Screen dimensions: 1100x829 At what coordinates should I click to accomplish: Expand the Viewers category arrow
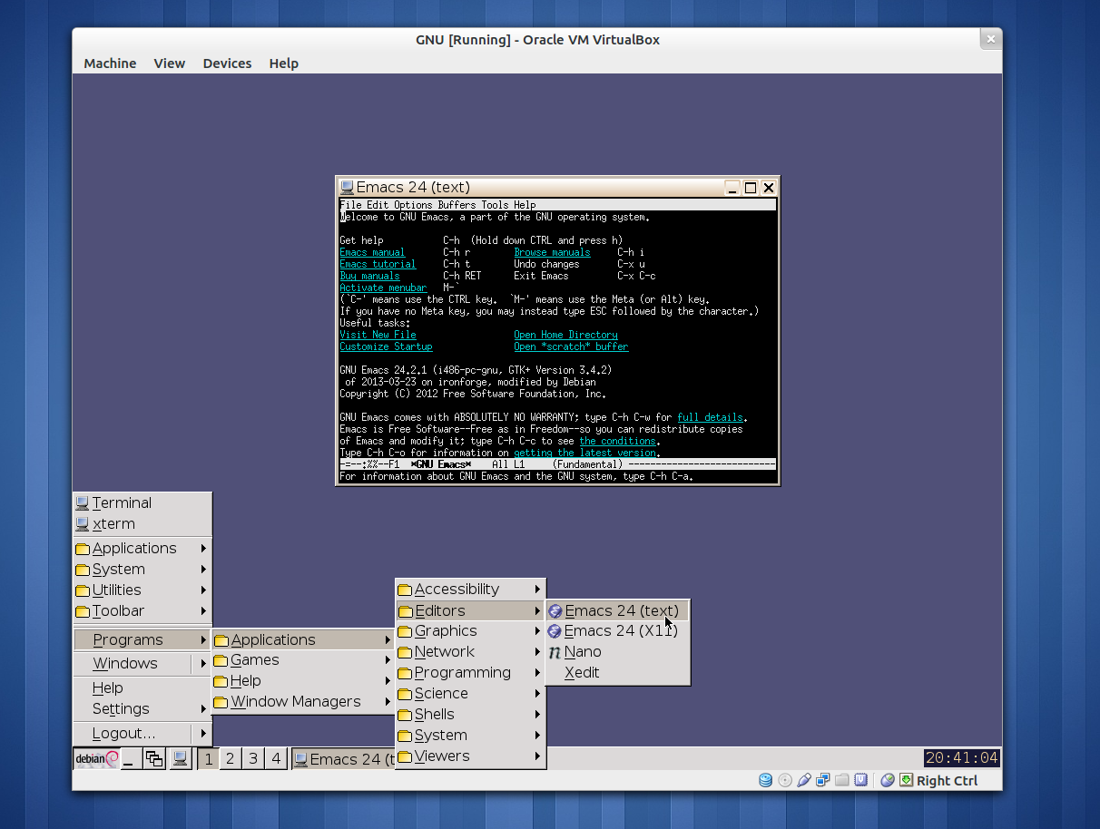pyautogui.click(x=537, y=756)
